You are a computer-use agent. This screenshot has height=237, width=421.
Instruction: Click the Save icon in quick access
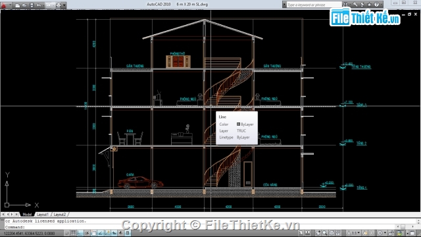(32, 5)
